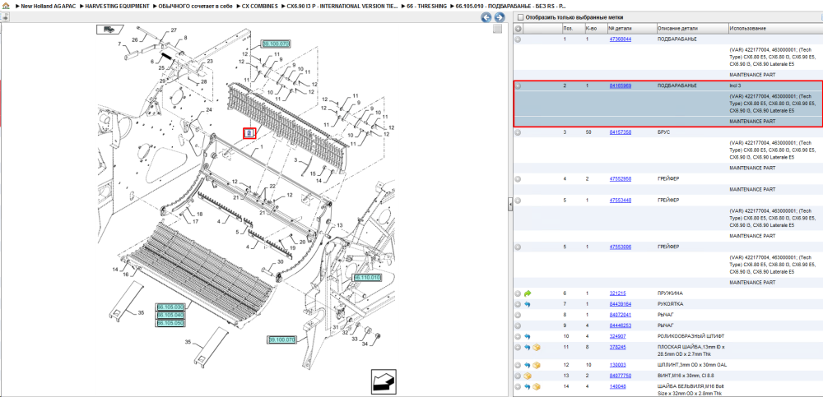Click add icon for part 47553006

[518, 247]
